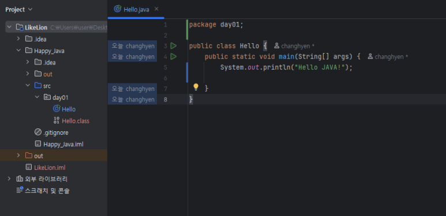
Task: Click the Scratches and Consoles icon
Action: (20, 191)
